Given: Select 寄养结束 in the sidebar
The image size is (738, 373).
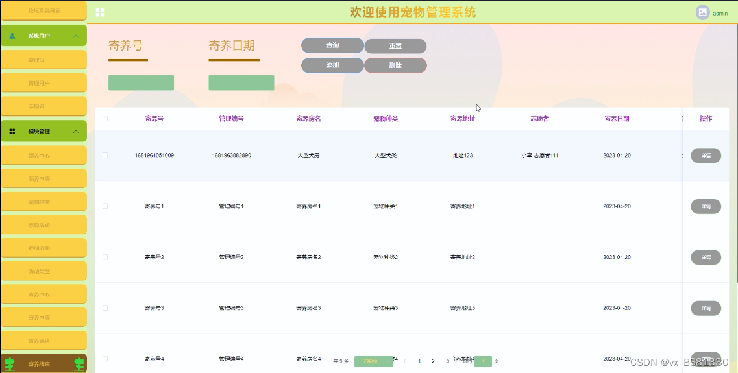Looking at the screenshot, I should (x=44, y=363).
